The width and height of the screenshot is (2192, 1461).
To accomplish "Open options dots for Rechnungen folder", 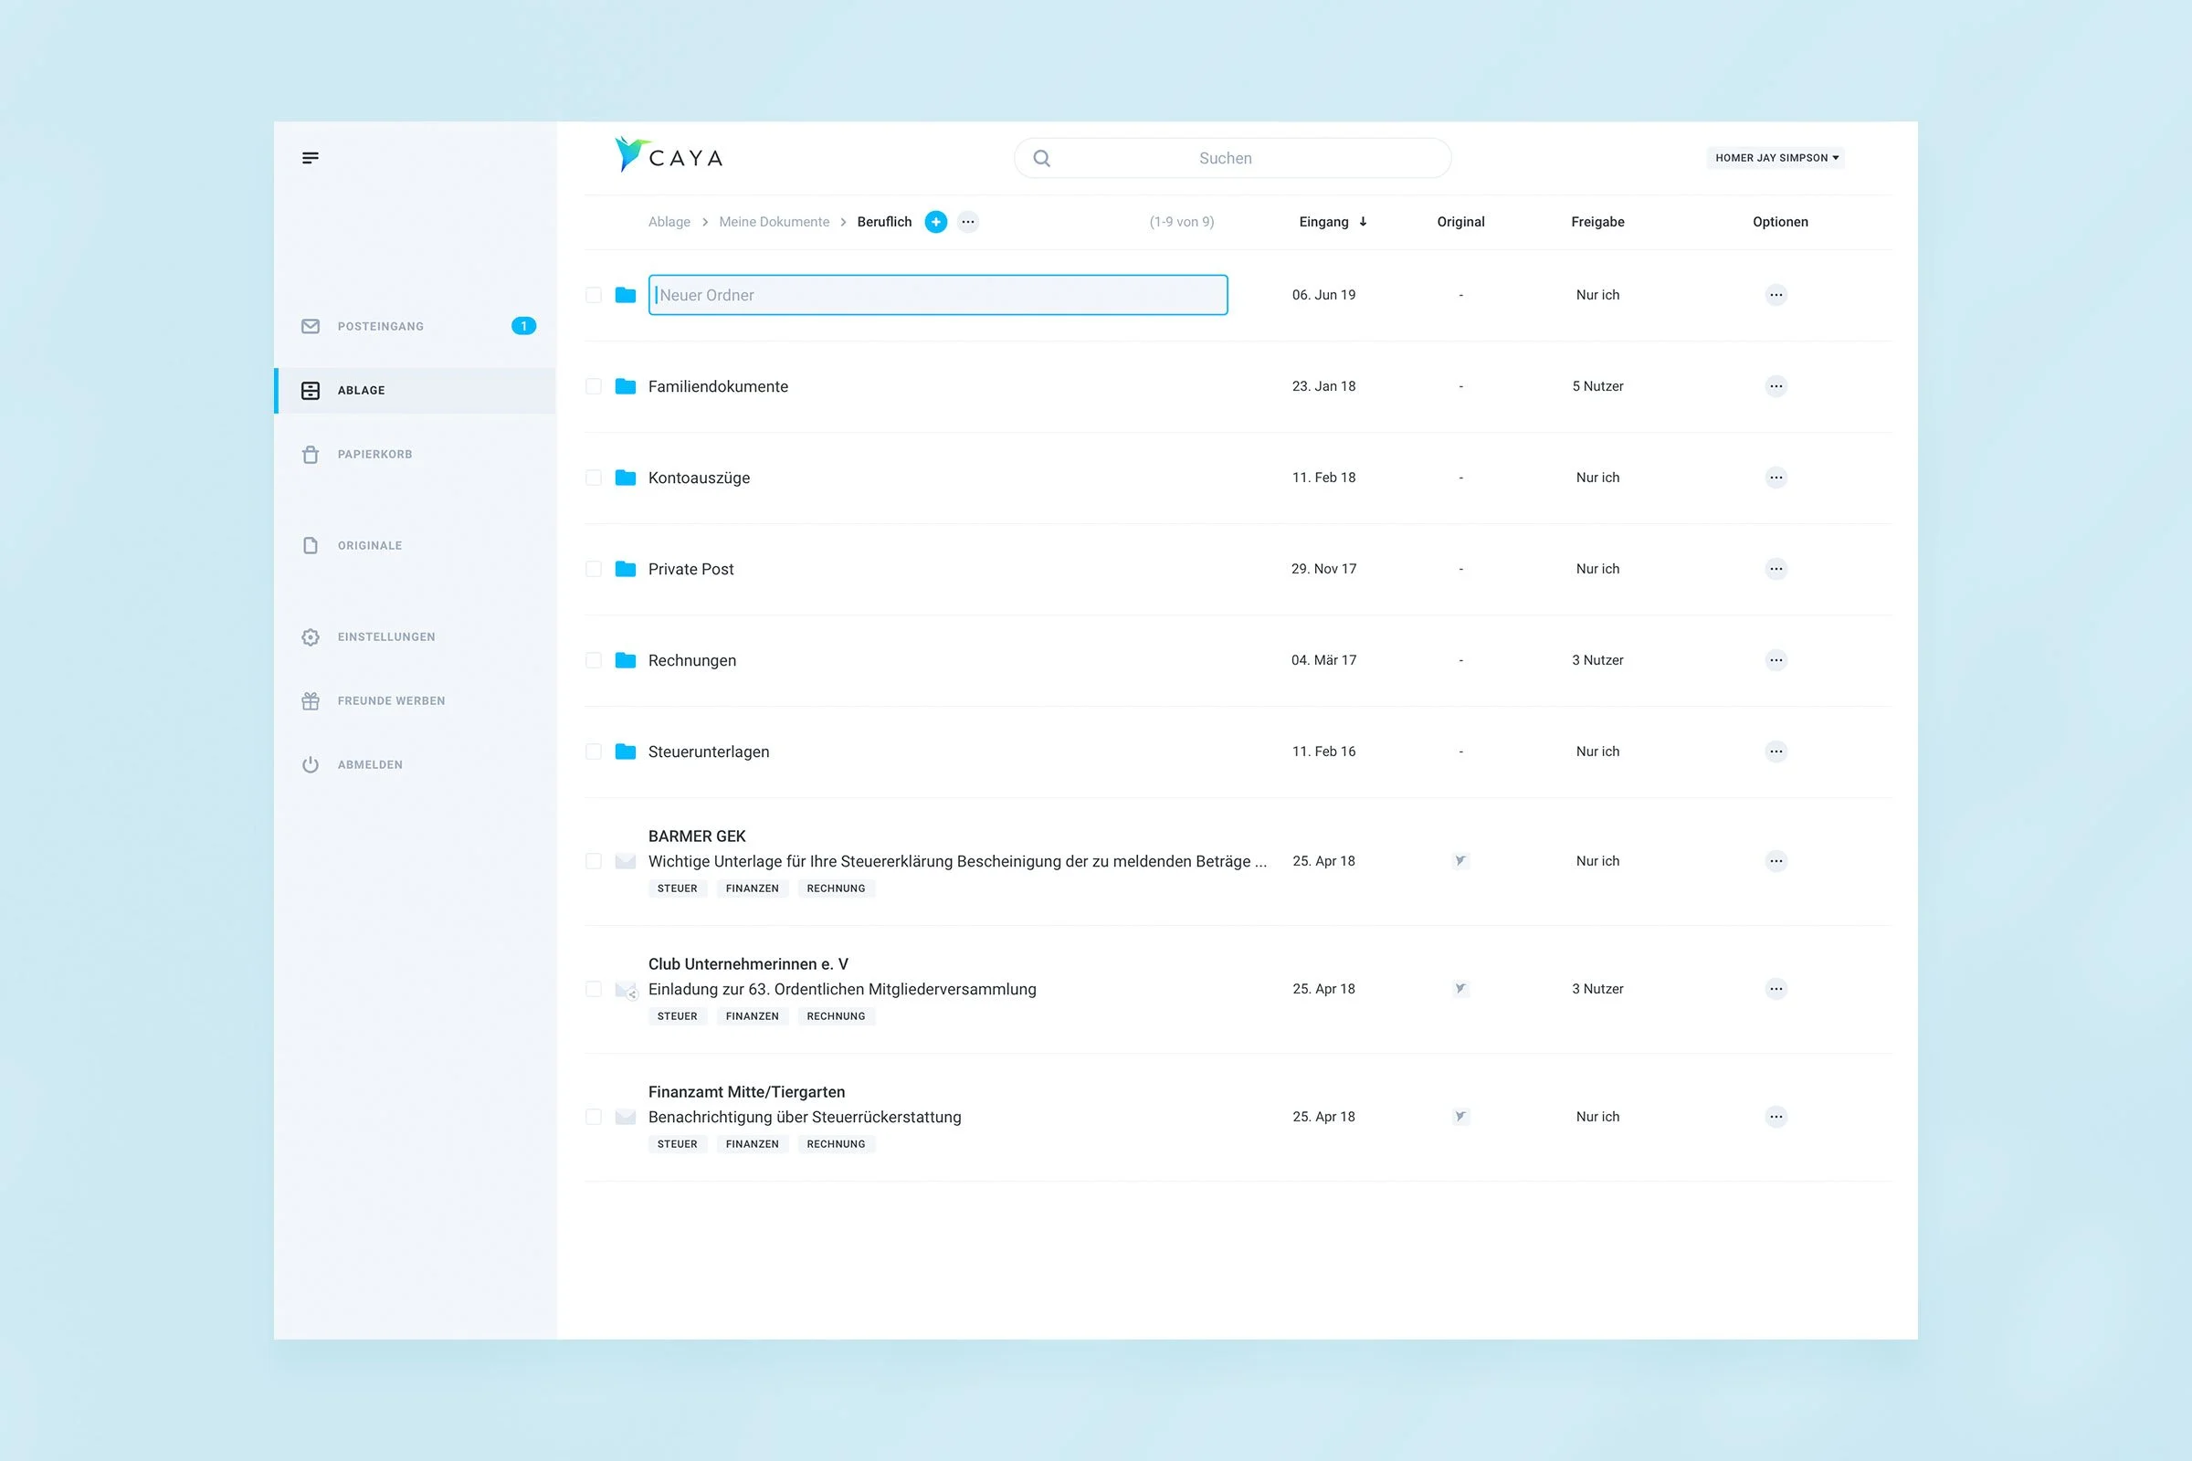I will click(x=1776, y=659).
